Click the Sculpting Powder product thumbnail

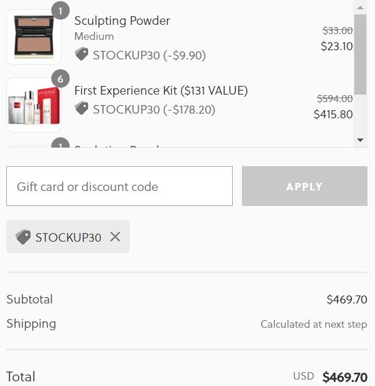tap(34, 37)
